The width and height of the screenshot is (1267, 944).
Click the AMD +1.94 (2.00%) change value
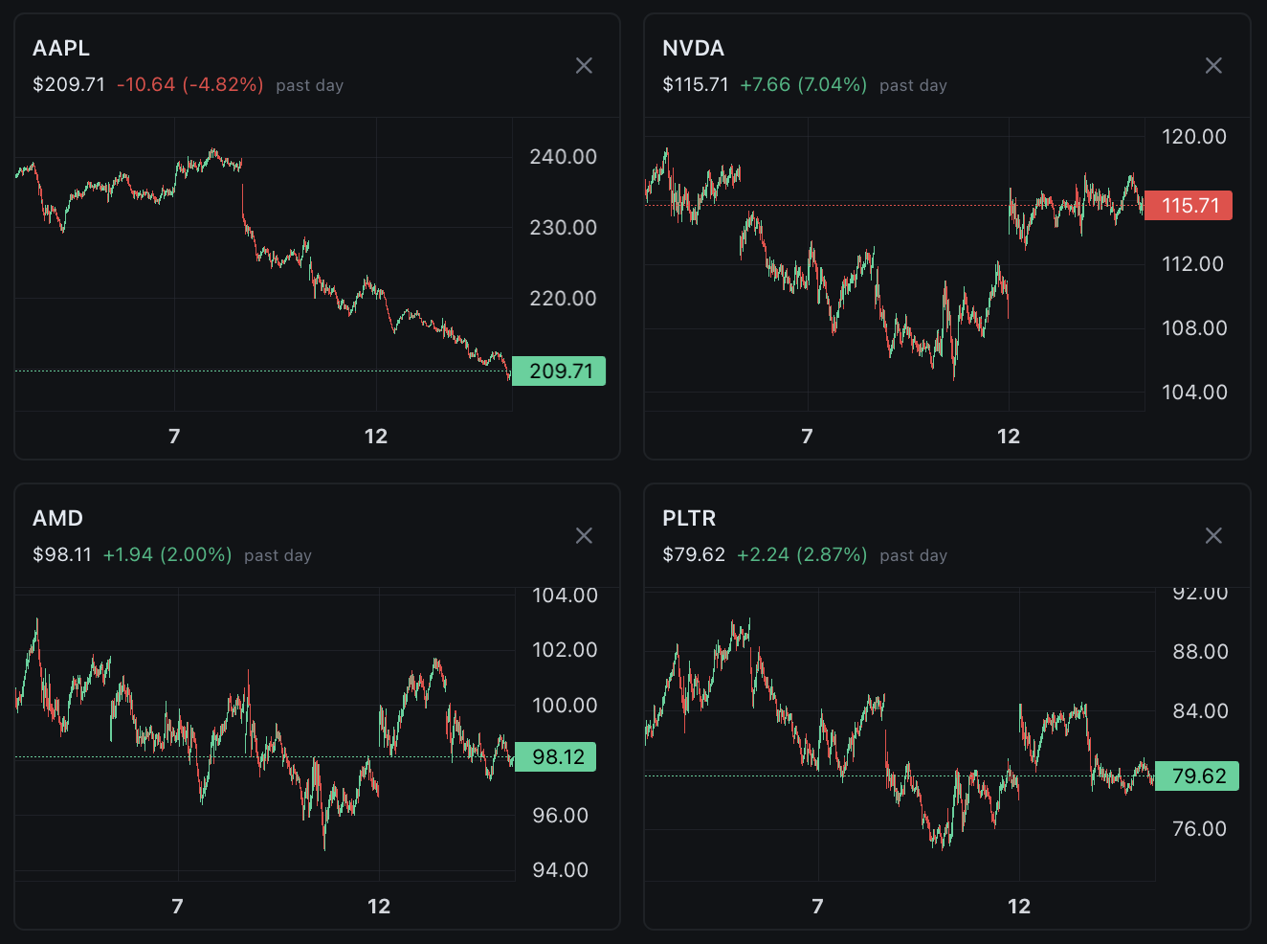click(x=167, y=555)
